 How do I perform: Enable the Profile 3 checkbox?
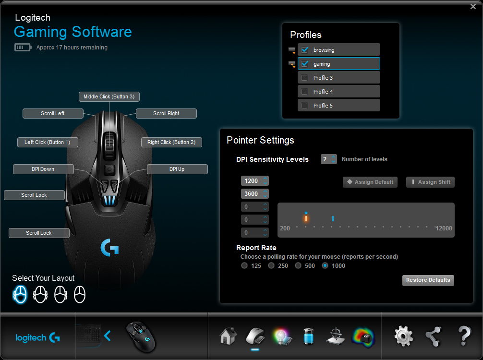point(304,77)
